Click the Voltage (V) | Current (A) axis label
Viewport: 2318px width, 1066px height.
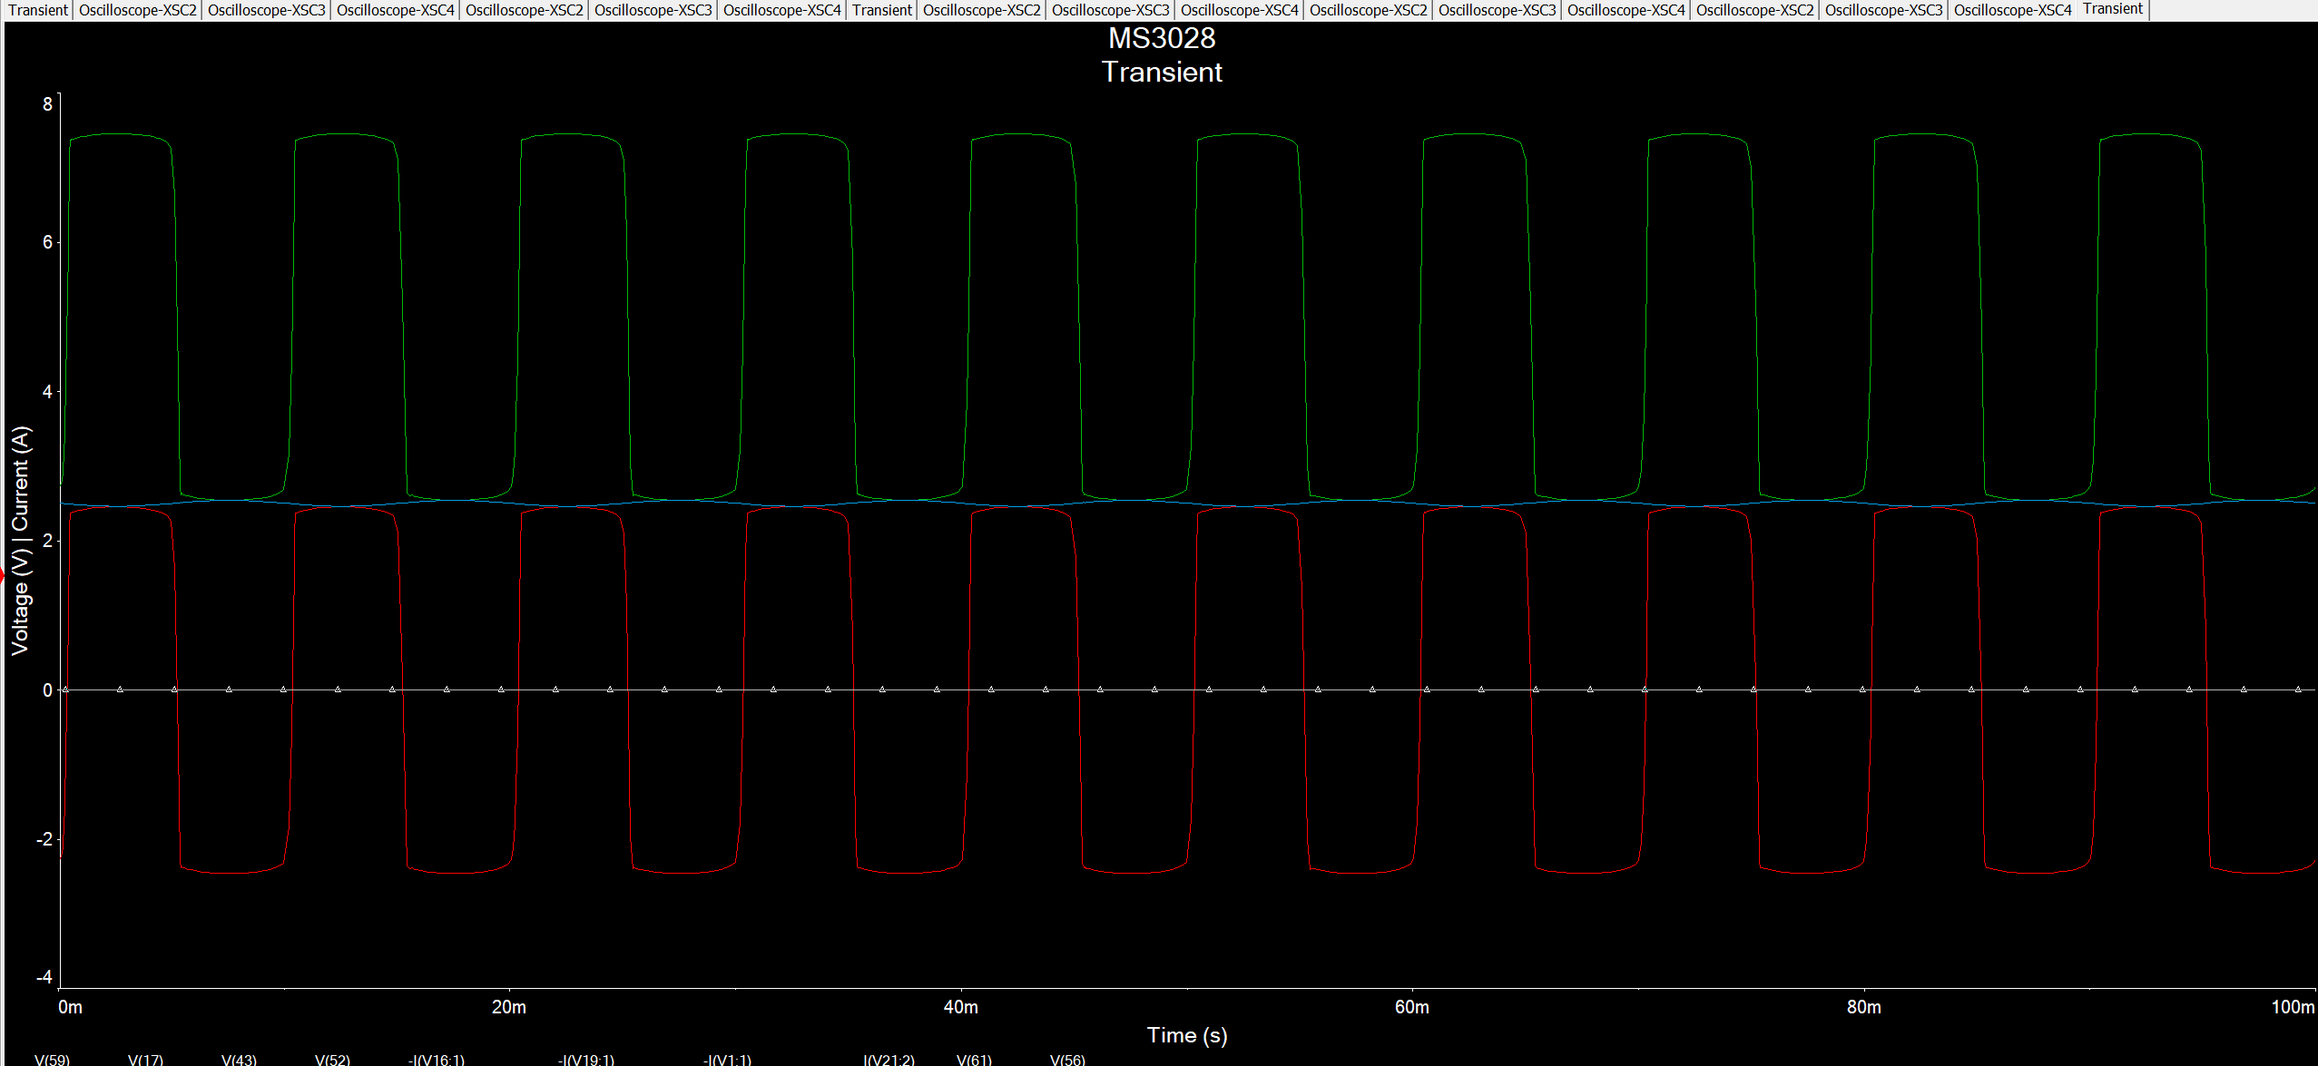[20, 540]
